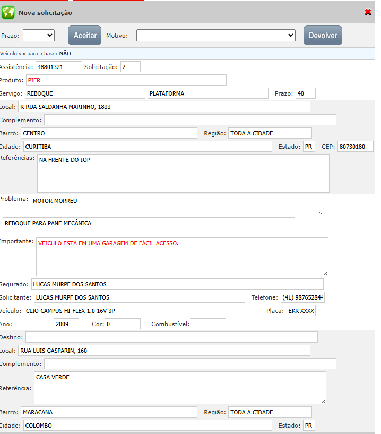381x434 pixels.
Task: Click the Solicitação number field
Action: (x=130, y=67)
